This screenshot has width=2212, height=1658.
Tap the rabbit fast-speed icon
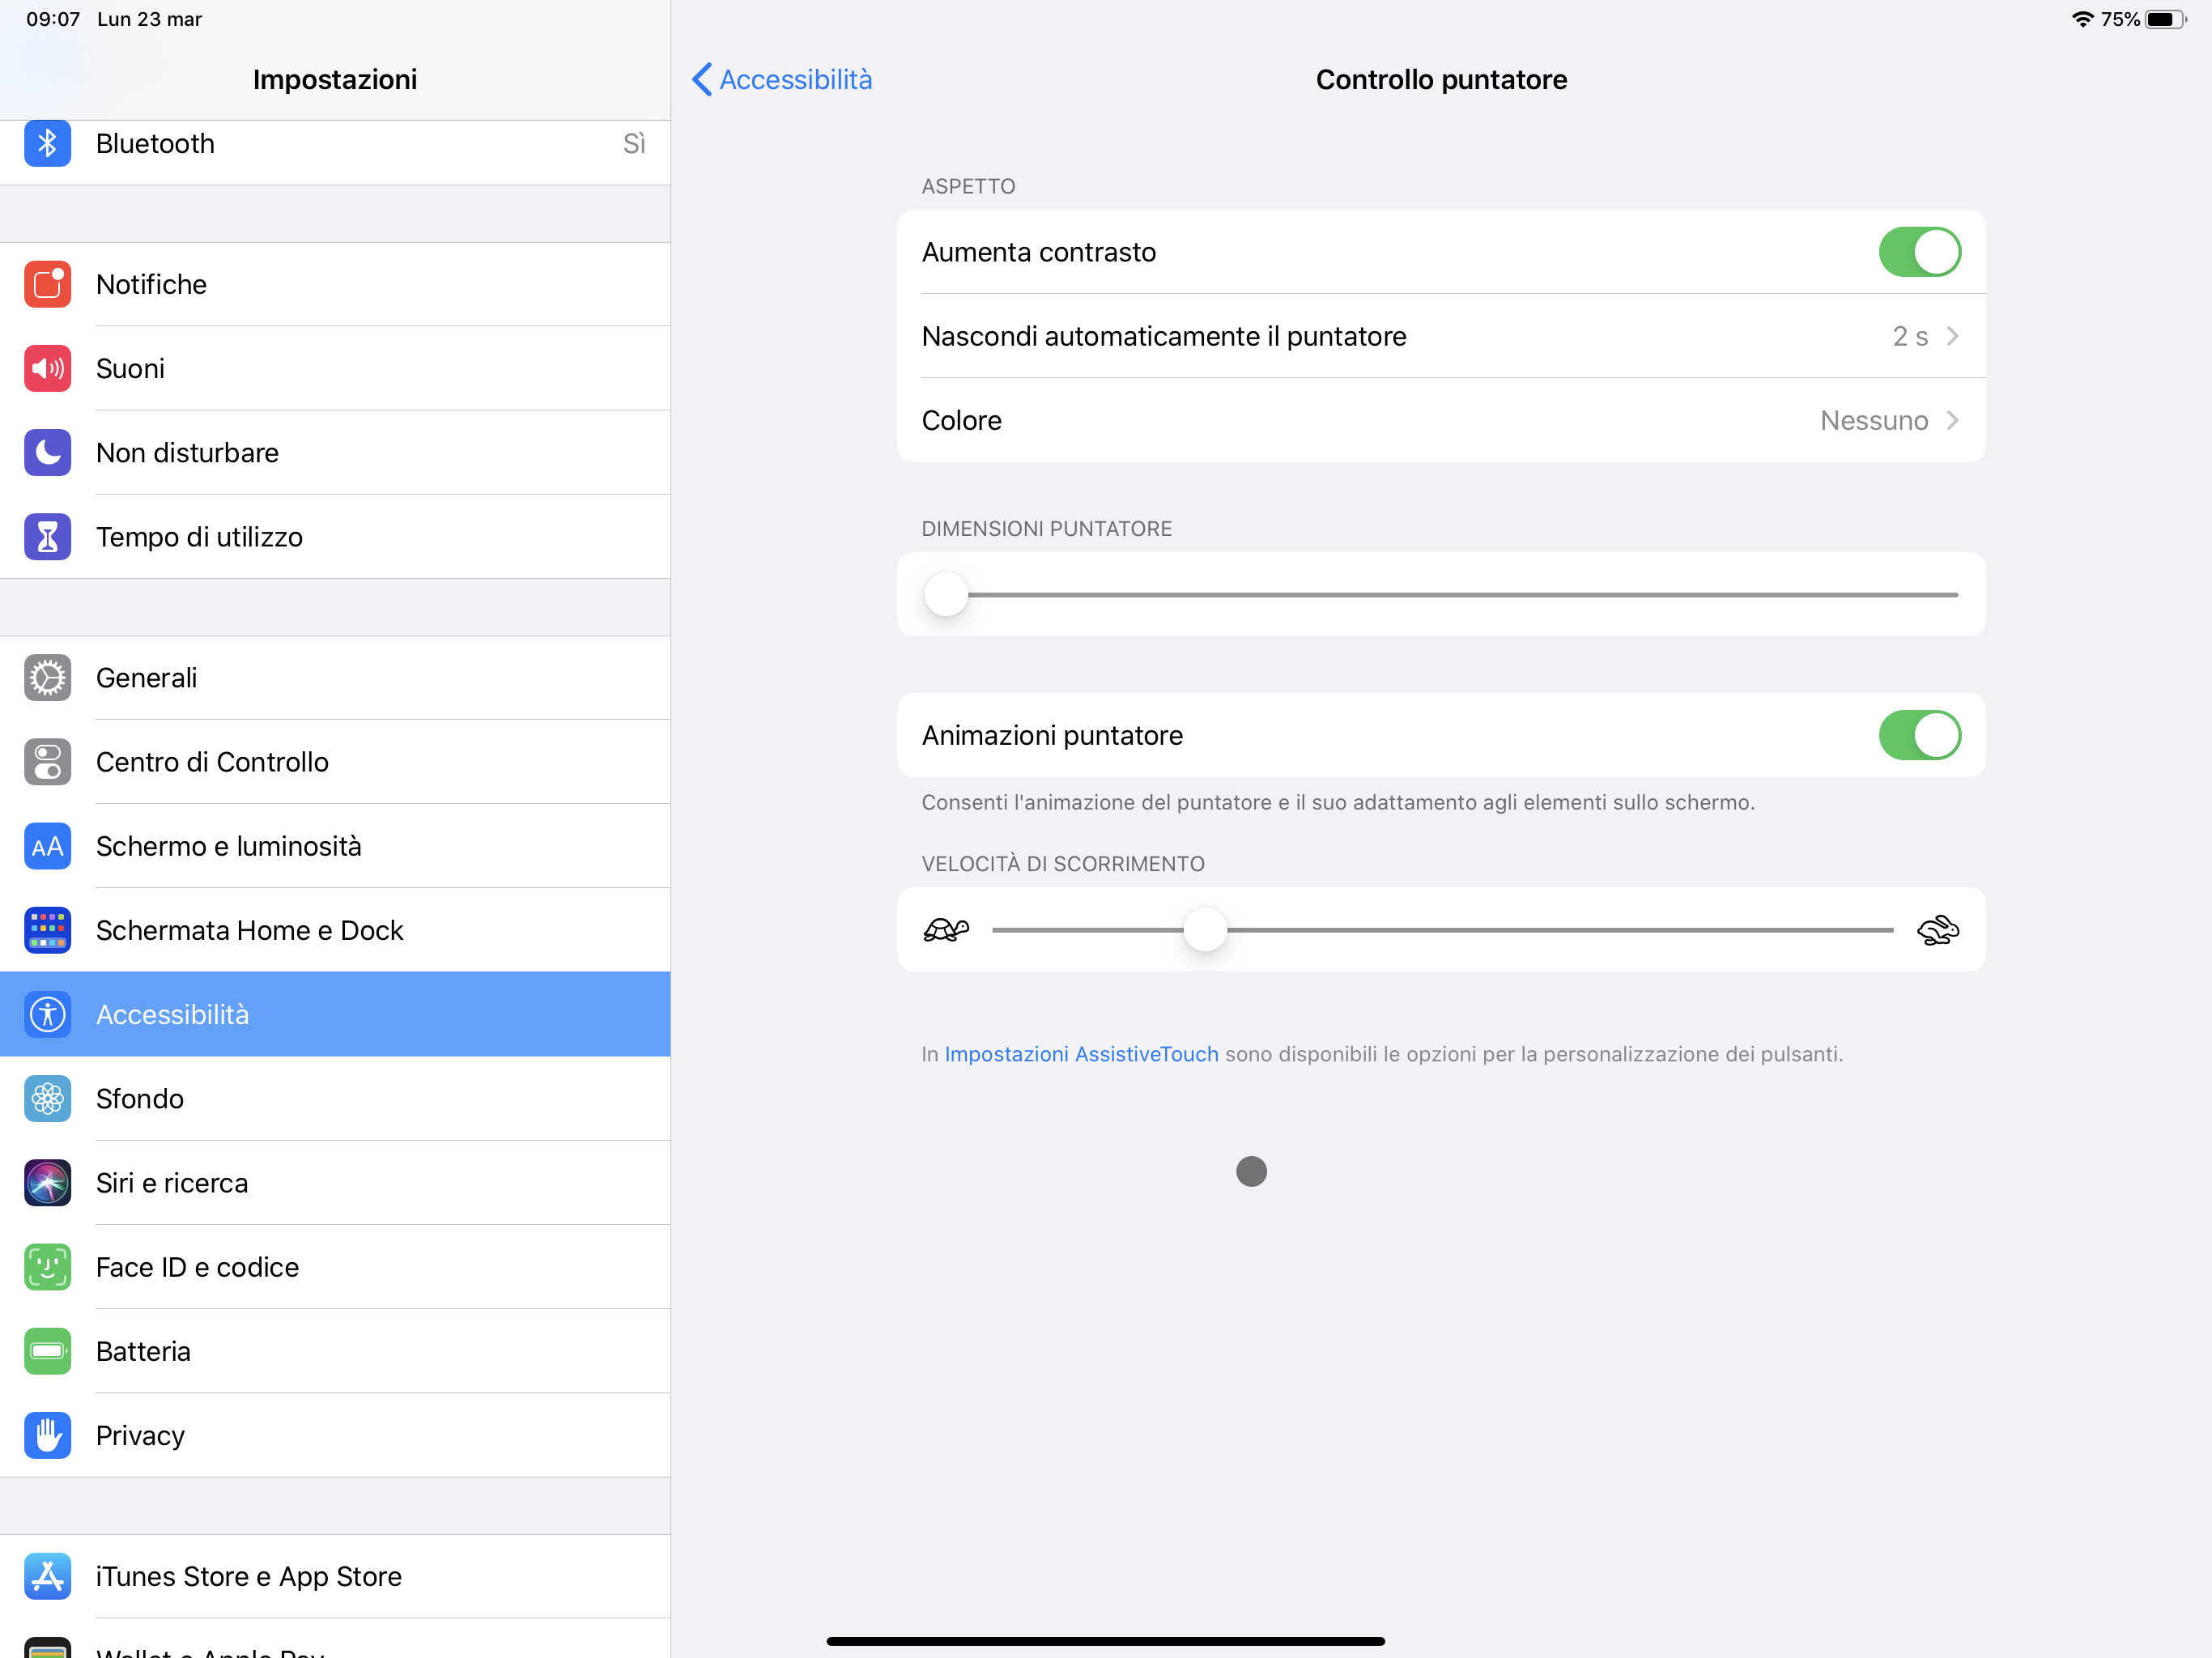pyautogui.click(x=1937, y=930)
